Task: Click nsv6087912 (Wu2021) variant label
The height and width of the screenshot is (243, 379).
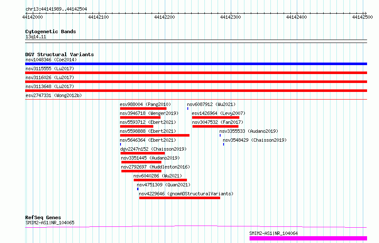Action: pos(211,104)
